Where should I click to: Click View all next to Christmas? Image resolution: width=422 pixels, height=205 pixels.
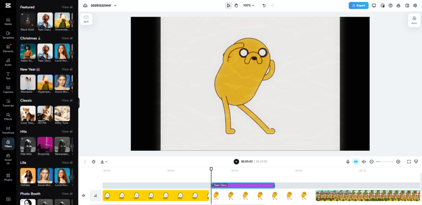coord(67,38)
